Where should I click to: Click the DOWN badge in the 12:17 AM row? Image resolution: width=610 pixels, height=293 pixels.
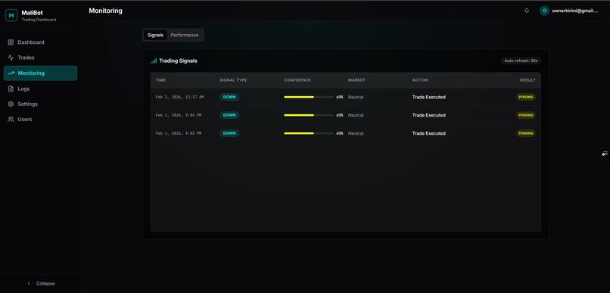coord(229,97)
